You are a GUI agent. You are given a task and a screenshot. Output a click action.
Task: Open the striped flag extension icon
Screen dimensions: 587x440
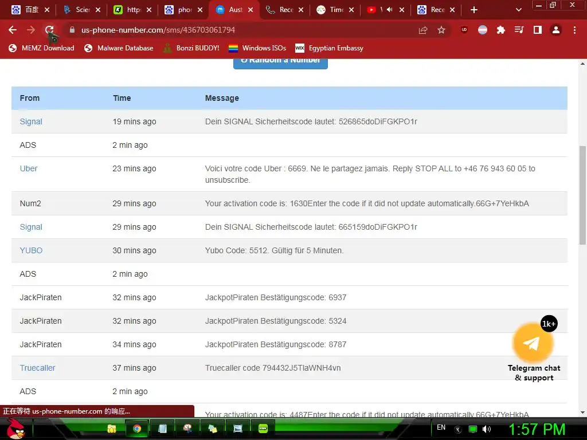coord(483,30)
